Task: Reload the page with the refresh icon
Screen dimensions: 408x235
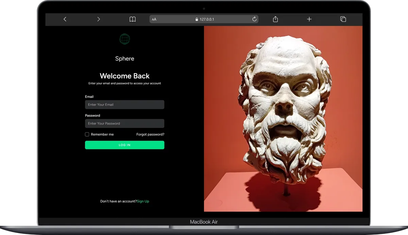Action: click(x=254, y=19)
